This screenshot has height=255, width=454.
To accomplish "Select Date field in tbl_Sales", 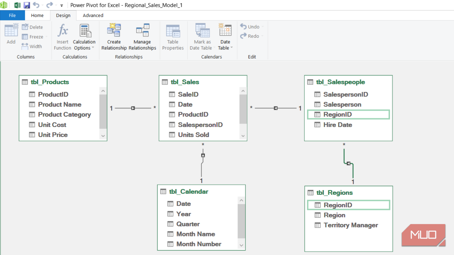I will pyautogui.click(x=185, y=104).
